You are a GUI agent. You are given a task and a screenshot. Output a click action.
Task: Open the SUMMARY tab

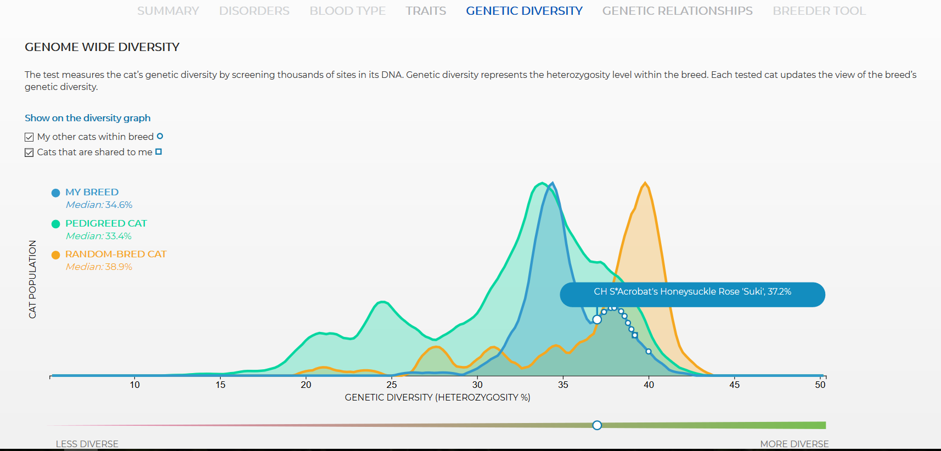point(168,11)
